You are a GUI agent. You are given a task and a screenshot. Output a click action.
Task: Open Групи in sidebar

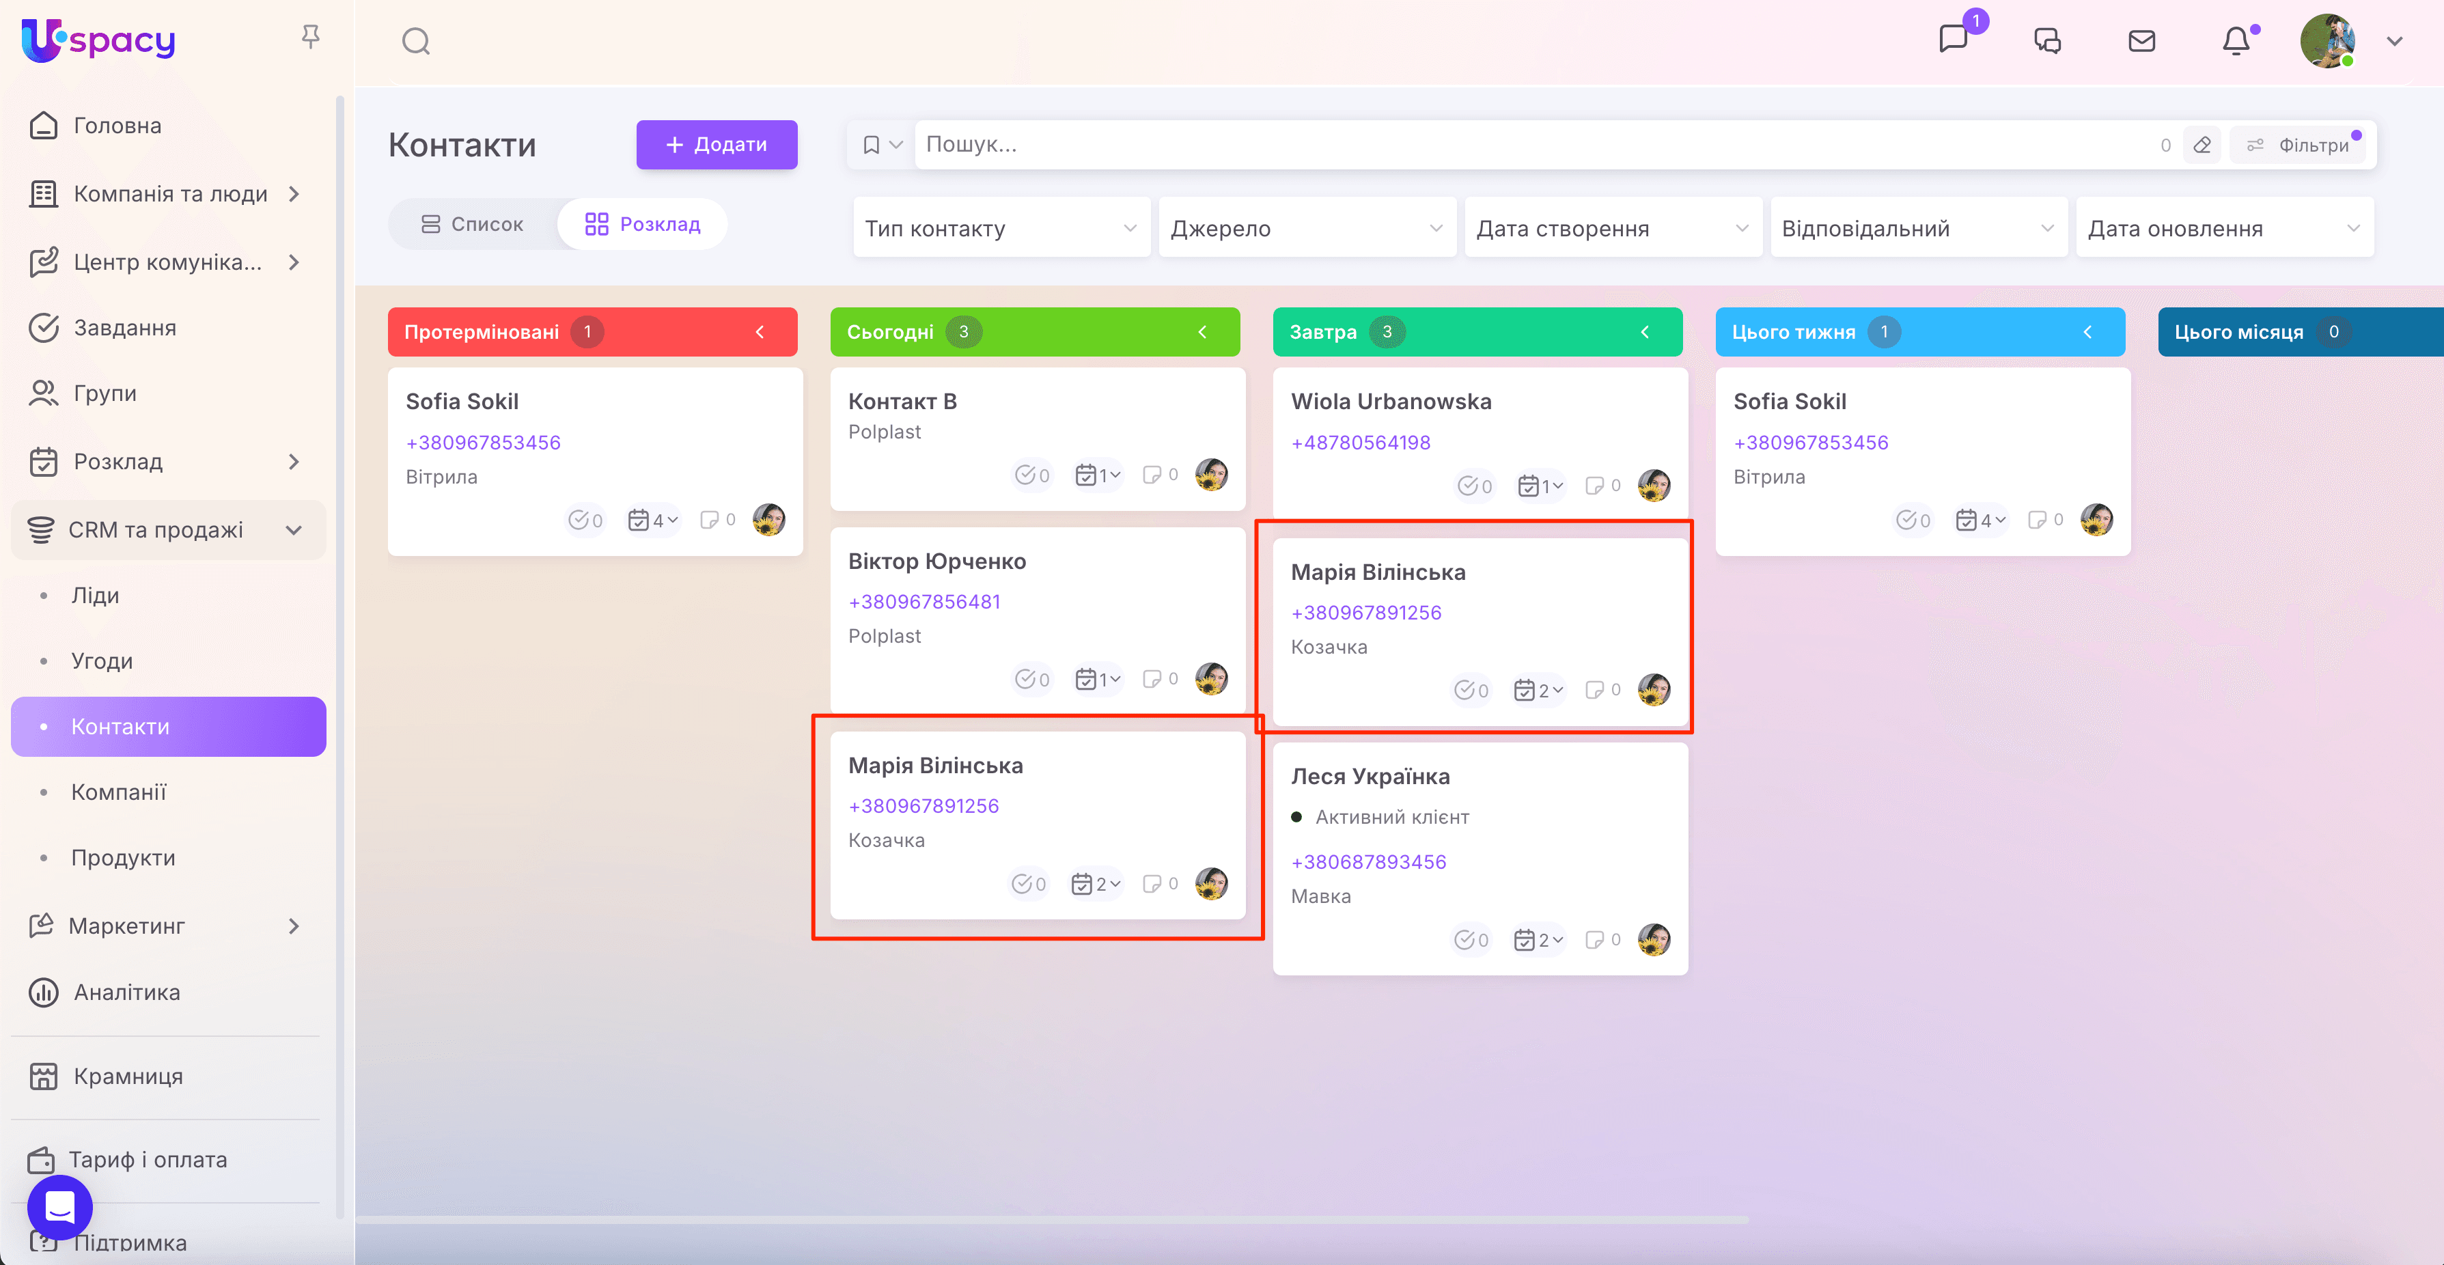click(x=169, y=393)
